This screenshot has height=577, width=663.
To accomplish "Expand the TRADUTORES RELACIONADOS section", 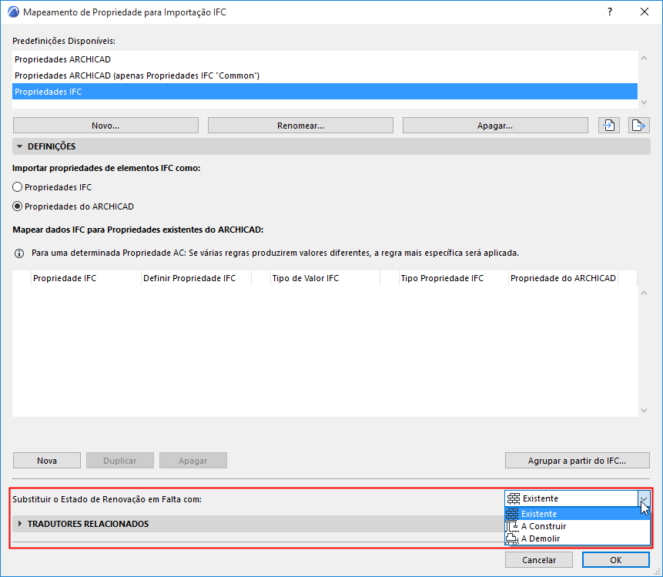I will tap(19, 524).
